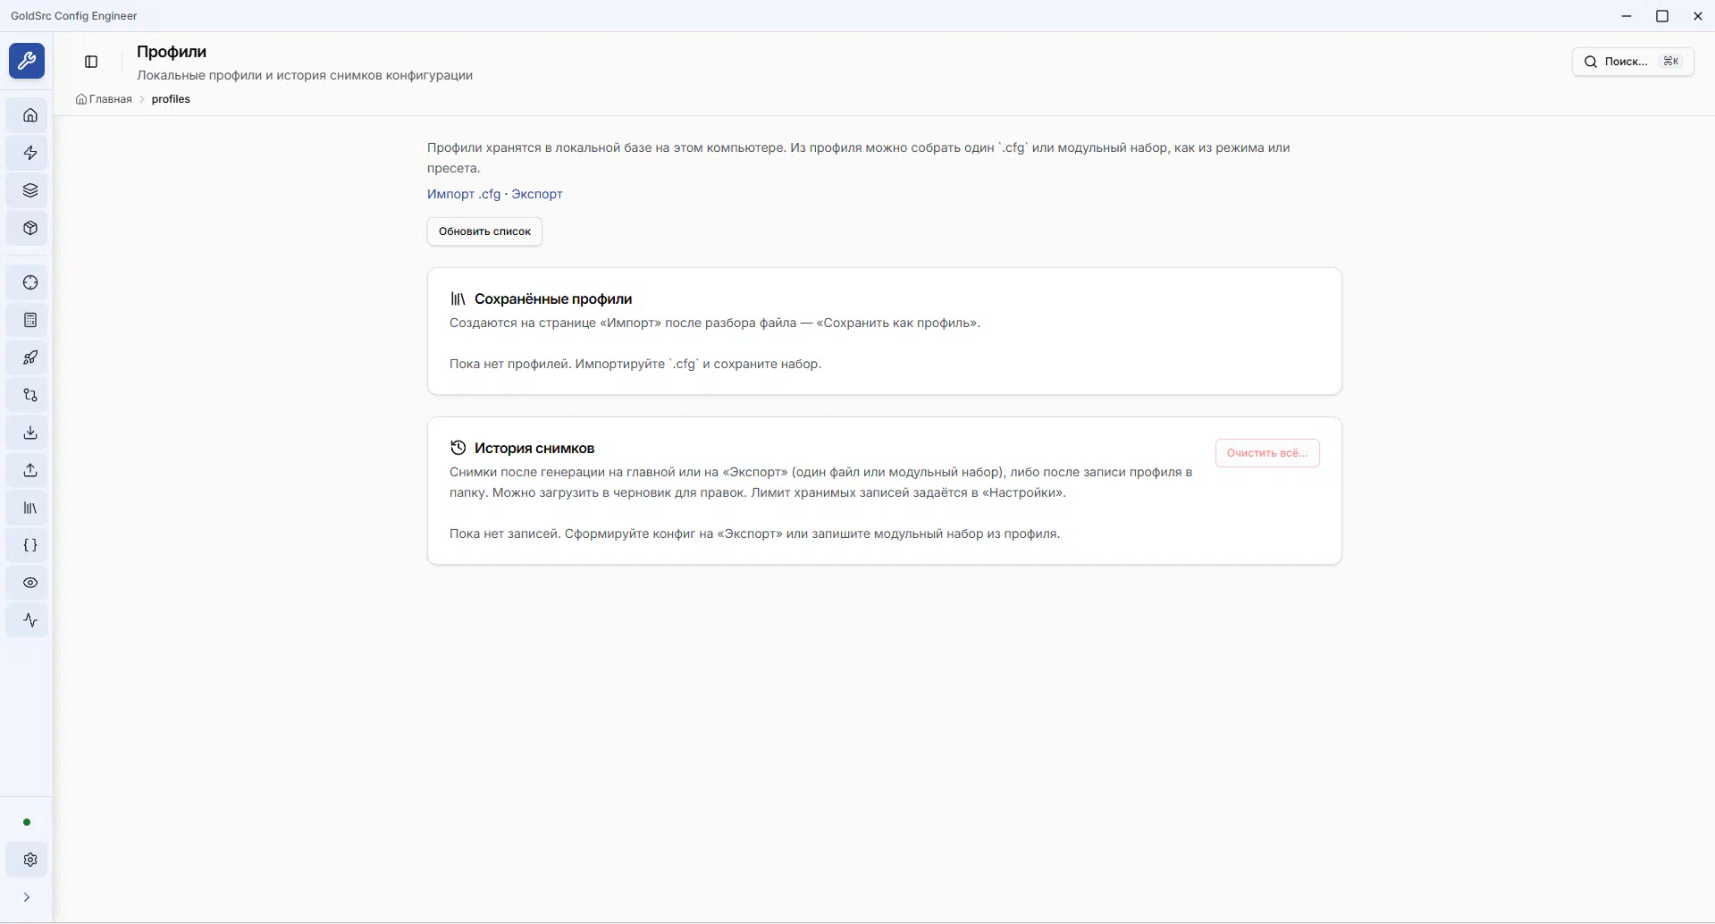Click the eye preview sidebar icon

point(30,584)
